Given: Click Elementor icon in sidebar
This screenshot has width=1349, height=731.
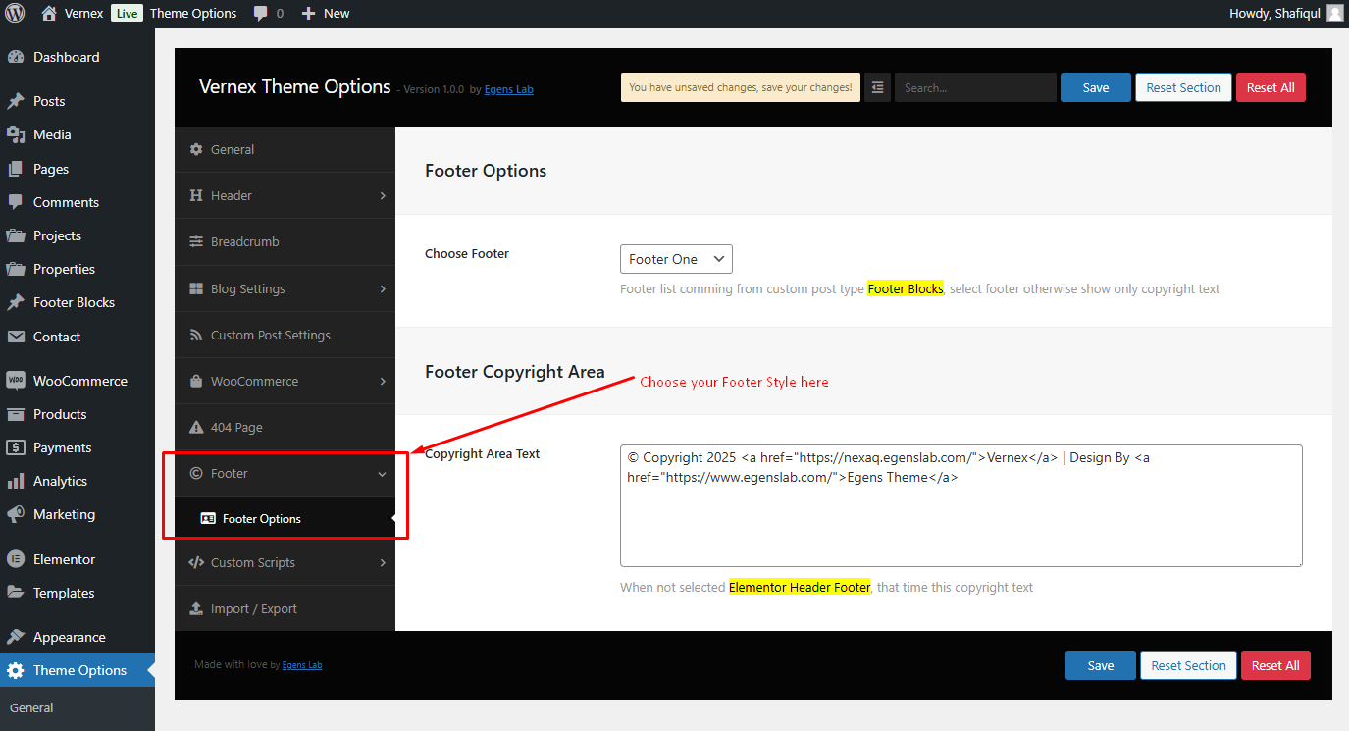Looking at the screenshot, I should 16,559.
